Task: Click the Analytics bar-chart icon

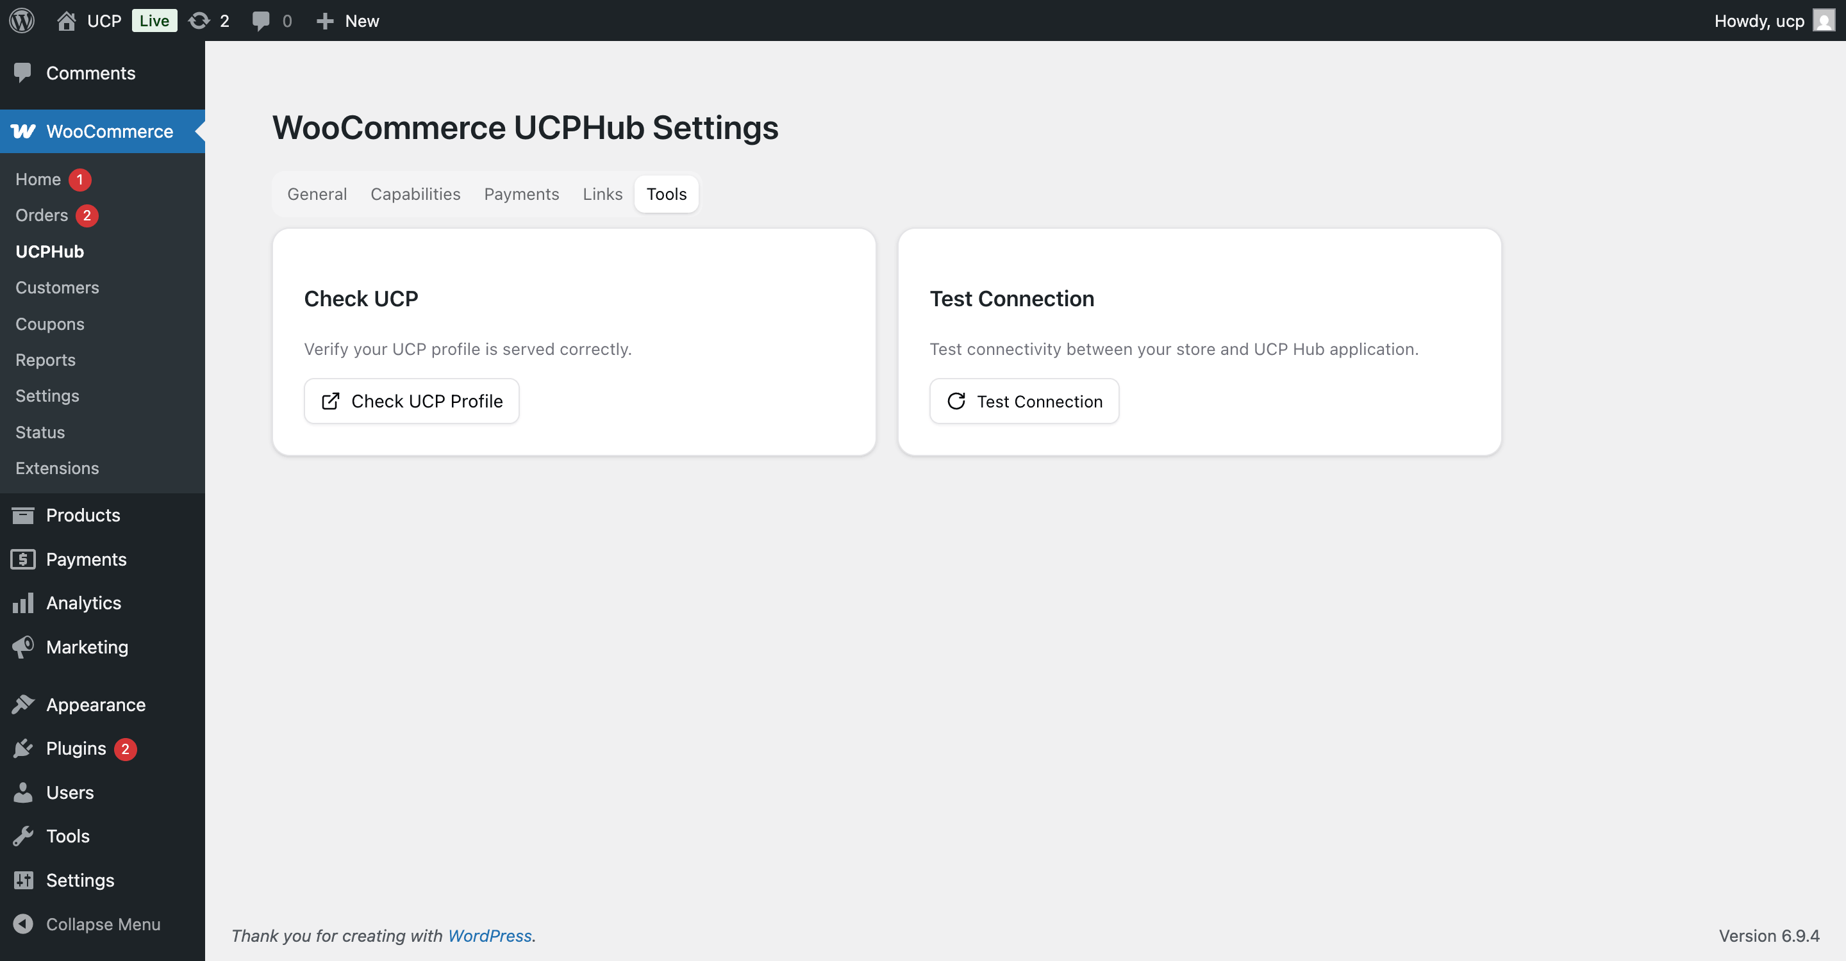Action: pos(23,602)
